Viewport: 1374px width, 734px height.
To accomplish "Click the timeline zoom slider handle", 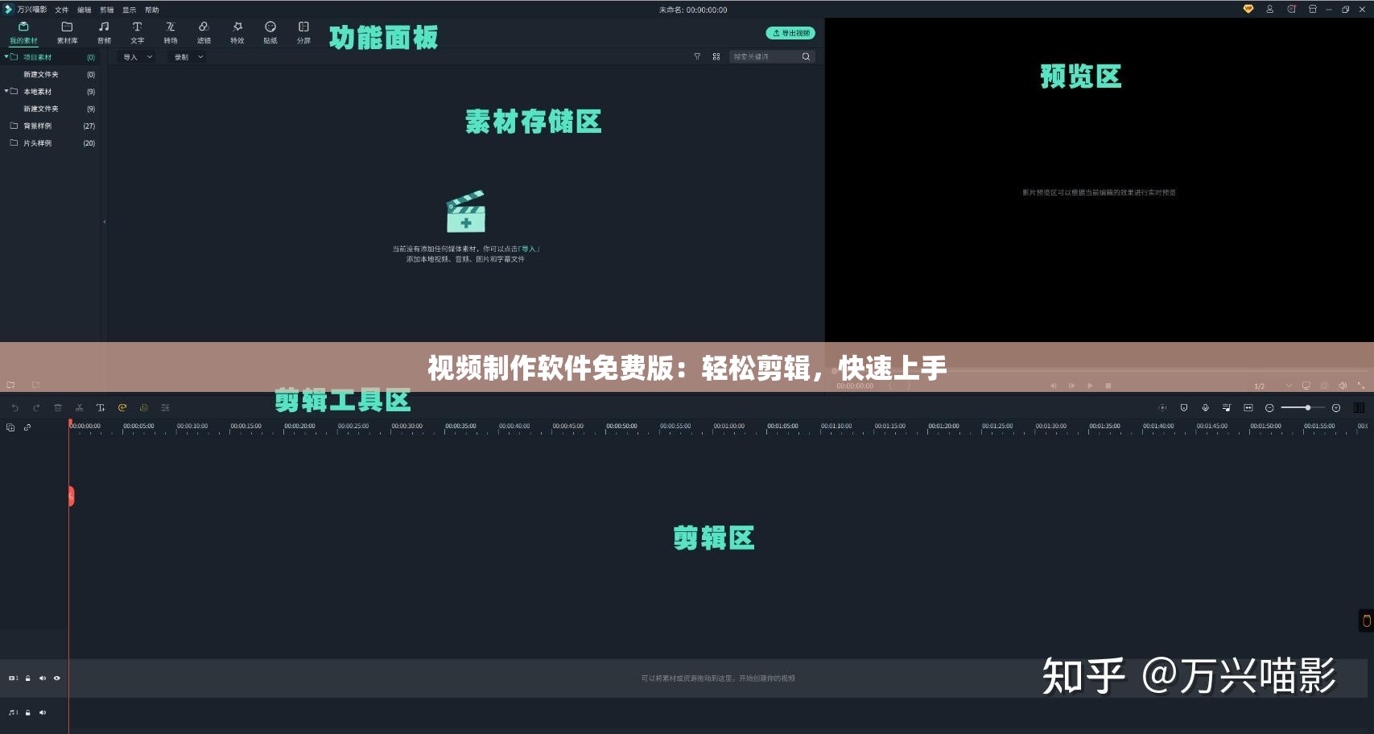I will click(1308, 408).
